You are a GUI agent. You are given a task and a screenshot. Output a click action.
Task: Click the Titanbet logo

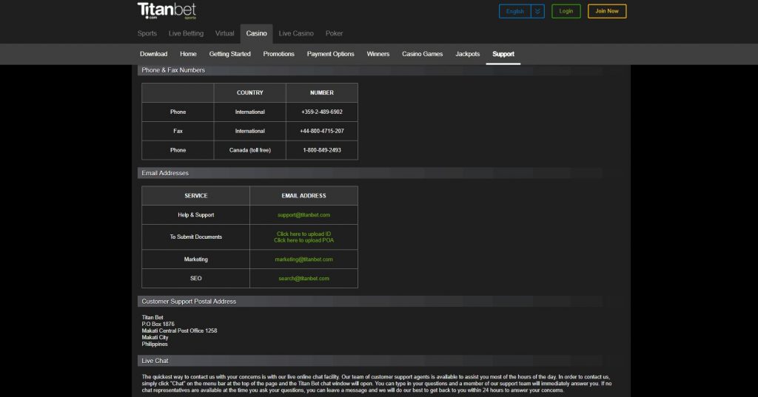167,10
